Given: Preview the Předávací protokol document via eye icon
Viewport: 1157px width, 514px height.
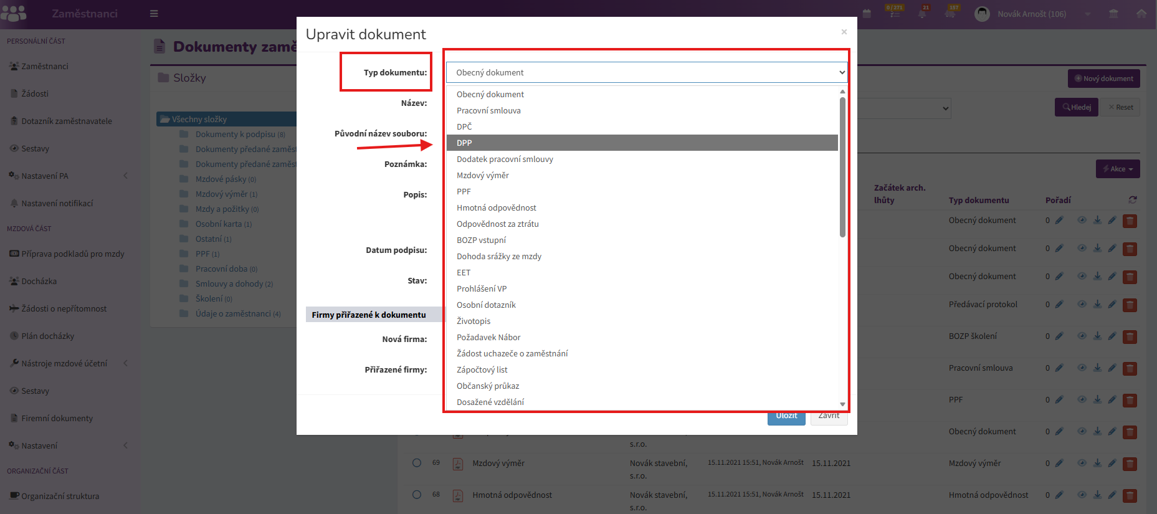Looking at the screenshot, I should (1082, 305).
